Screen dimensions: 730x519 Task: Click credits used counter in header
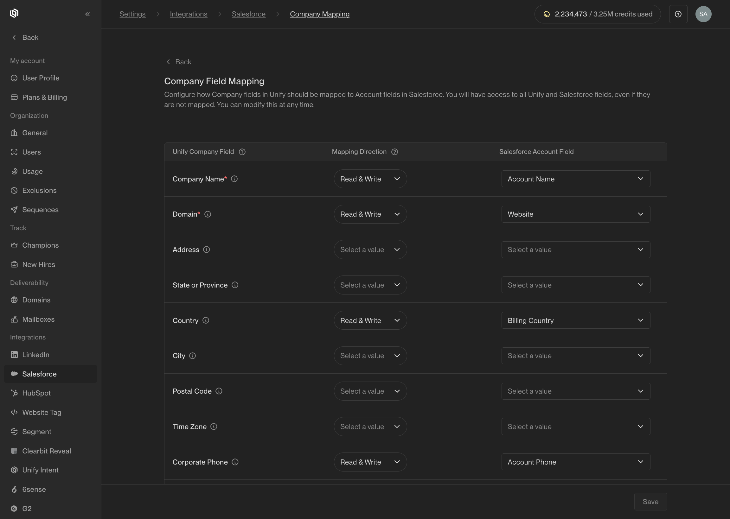coord(597,14)
